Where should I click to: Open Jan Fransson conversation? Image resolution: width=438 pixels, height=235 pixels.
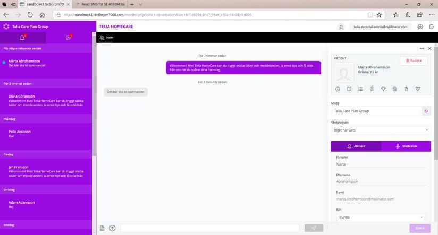coord(46,172)
